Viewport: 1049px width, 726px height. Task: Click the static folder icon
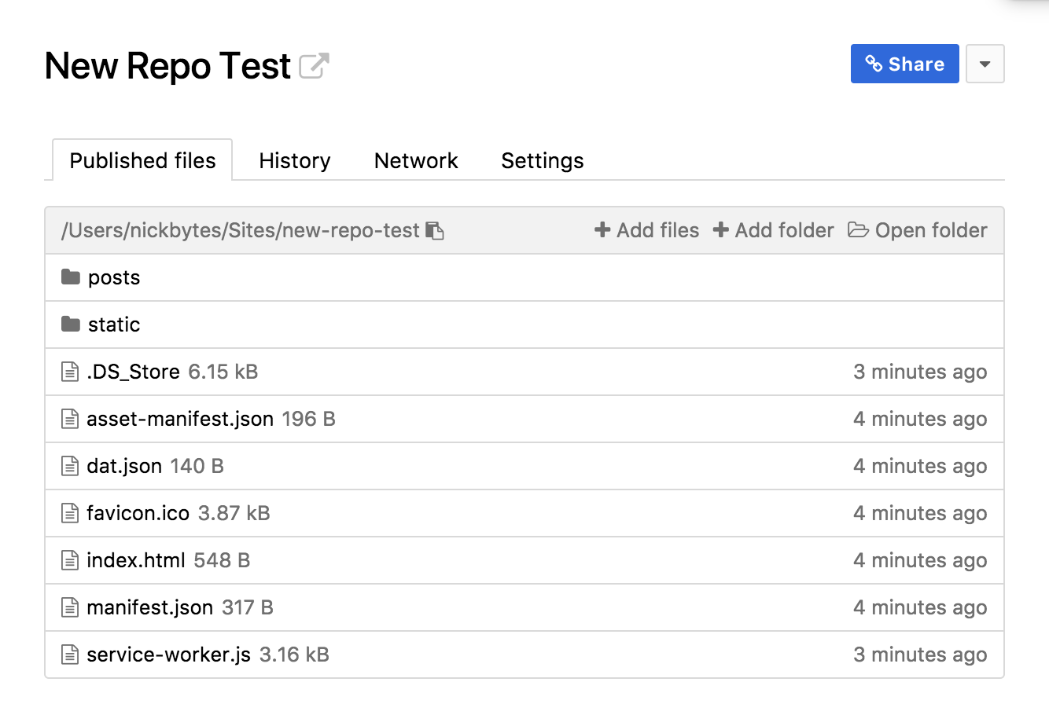[71, 324]
